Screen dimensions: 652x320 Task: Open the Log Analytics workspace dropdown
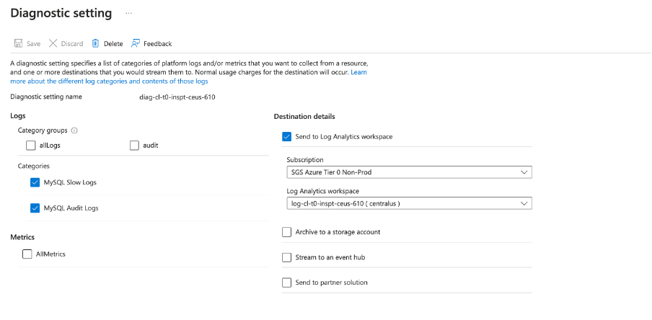click(x=409, y=204)
